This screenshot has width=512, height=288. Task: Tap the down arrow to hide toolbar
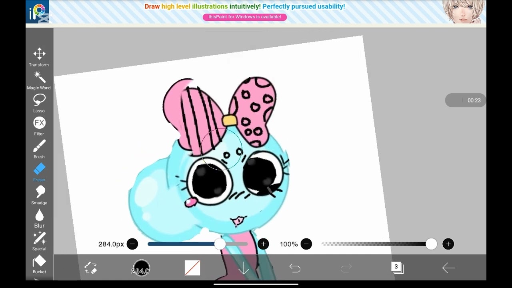(244, 268)
